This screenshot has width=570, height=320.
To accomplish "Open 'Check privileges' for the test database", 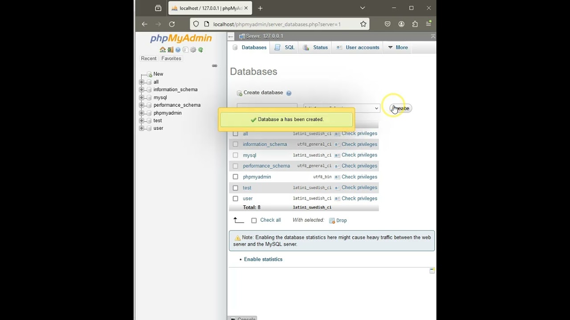I will coord(359,188).
